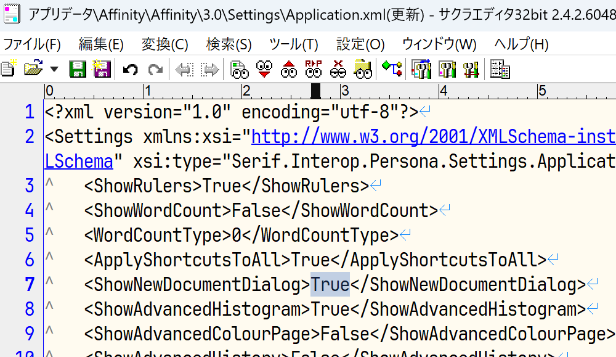This screenshot has width=616, height=357.
Task: Click the grayed Redo arrow icon
Action: click(x=155, y=70)
